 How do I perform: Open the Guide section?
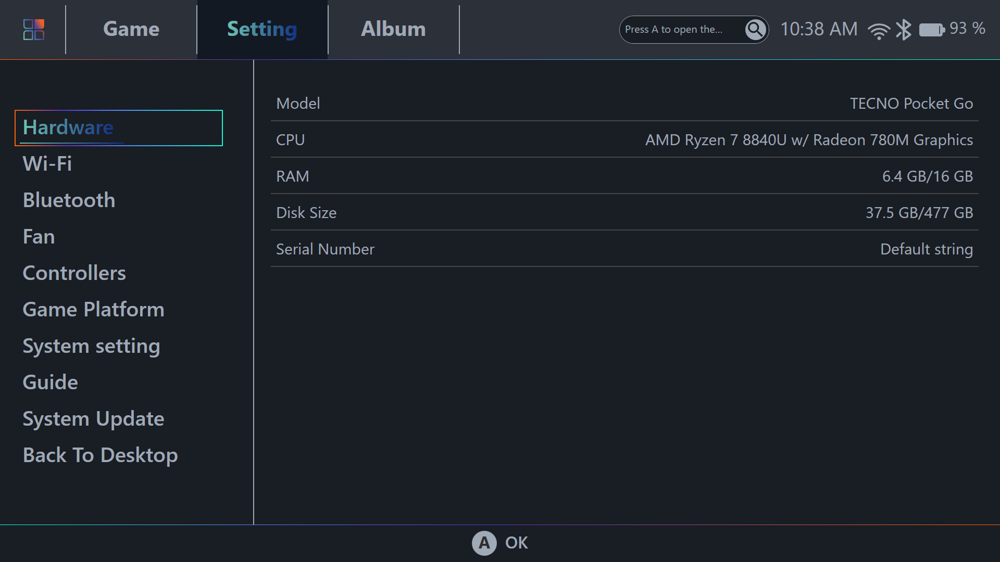(50, 382)
